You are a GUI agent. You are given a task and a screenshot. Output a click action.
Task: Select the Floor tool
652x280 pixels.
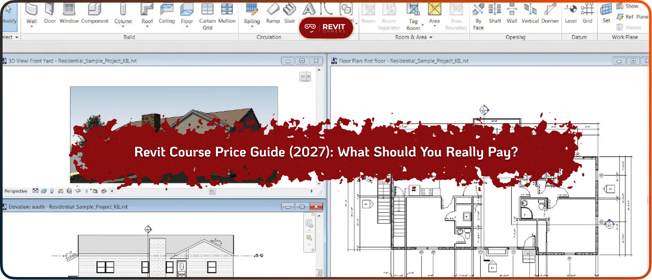click(187, 13)
